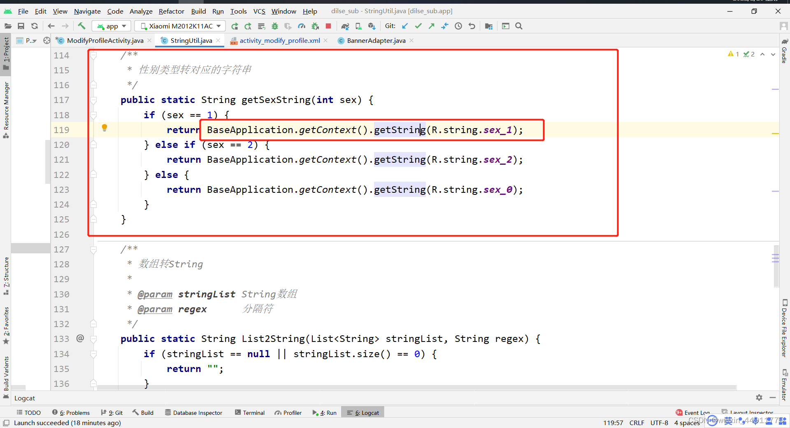The height and width of the screenshot is (428, 790).
Task: Click the Debug app bug icon
Action: click(x=275, y=26)
